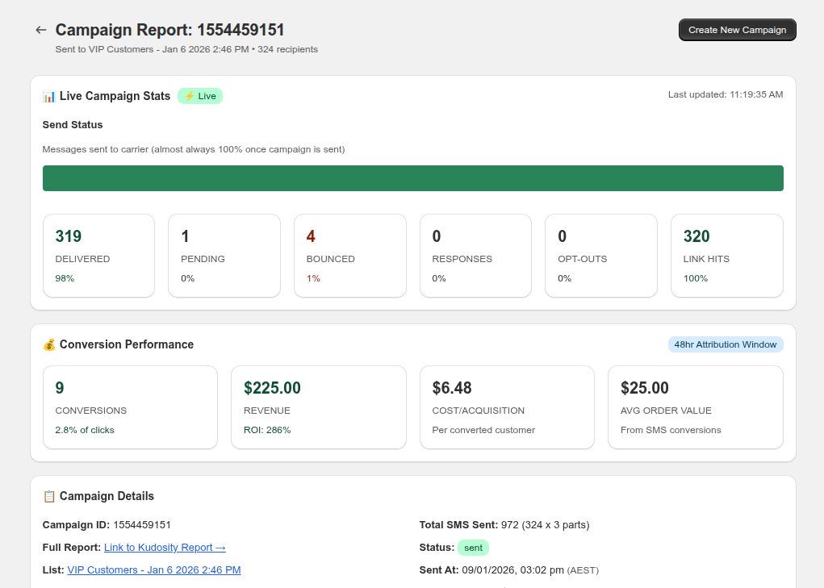Open the Link to Kudosity Report

pos(165,548)
